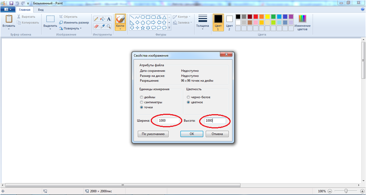Choose the Right arrow shape

153,22
